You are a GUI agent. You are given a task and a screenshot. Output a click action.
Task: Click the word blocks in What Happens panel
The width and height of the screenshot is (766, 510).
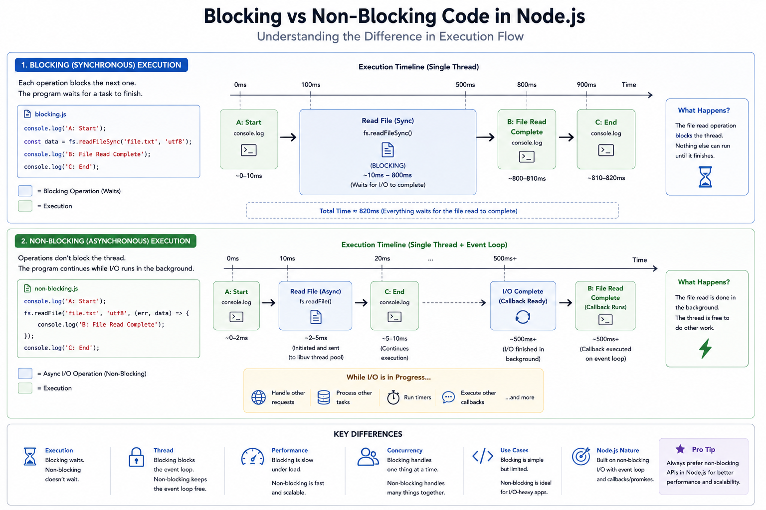[x=684, y=135]
